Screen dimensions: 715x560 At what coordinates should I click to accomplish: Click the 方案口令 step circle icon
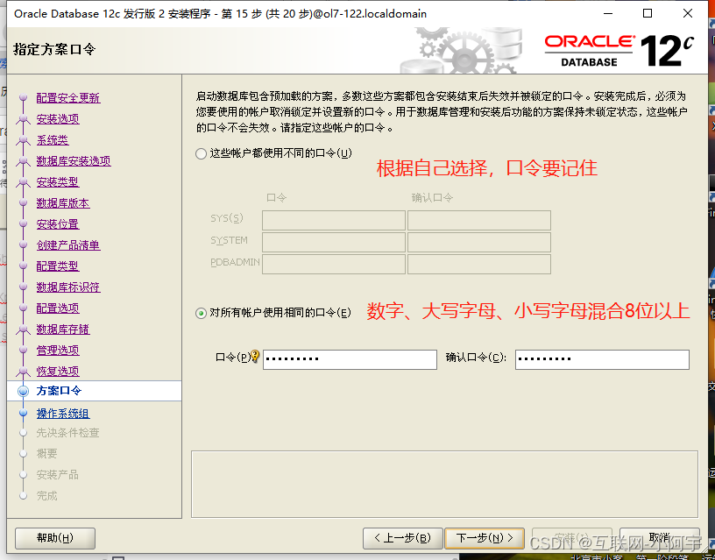pyautogui.click(x=24, y=391)
